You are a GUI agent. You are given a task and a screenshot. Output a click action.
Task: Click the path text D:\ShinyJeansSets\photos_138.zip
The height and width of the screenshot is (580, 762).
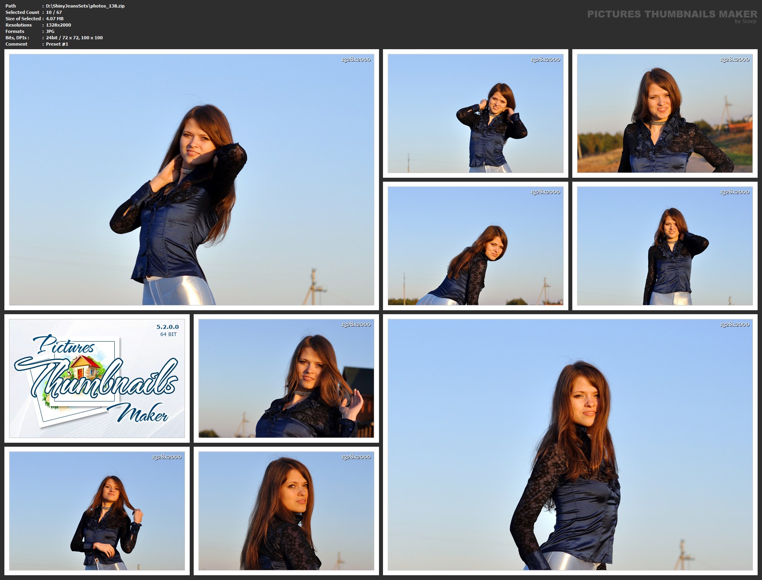pyautogui.click(x=85, y=6)
